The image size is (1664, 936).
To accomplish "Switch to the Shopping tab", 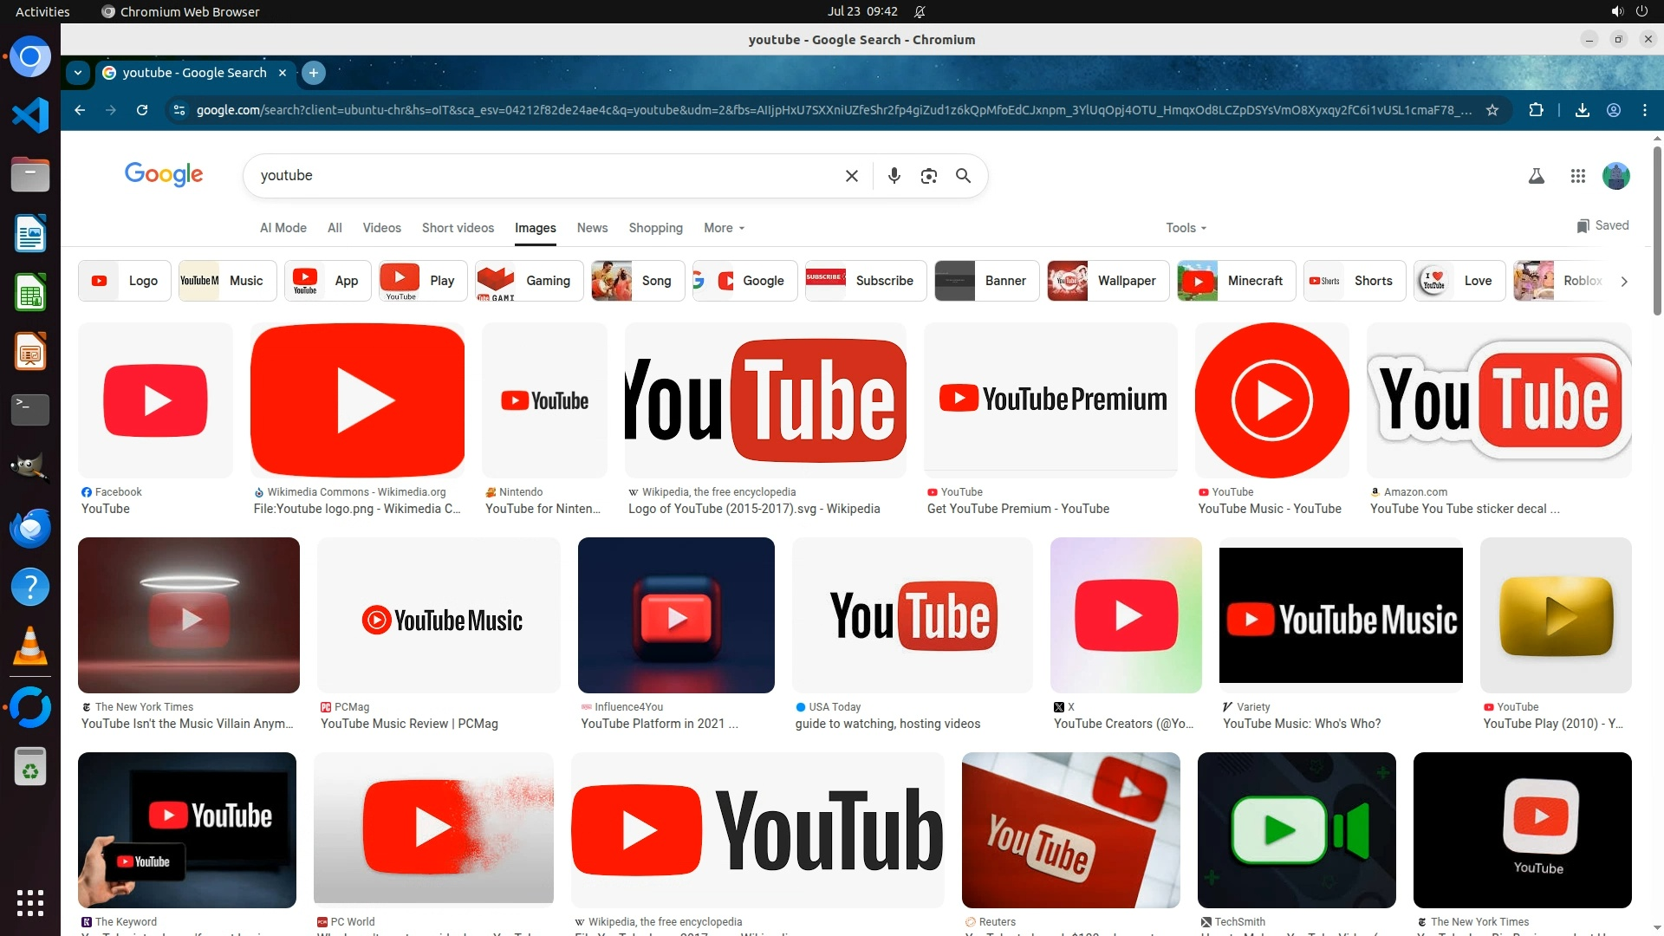I will point(655,228).
